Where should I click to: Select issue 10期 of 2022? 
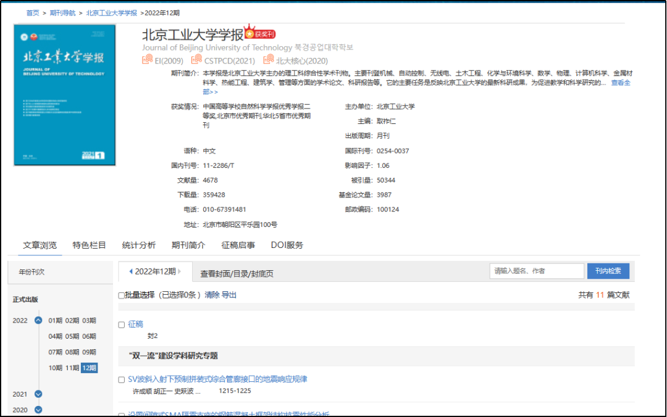point(56,368)
